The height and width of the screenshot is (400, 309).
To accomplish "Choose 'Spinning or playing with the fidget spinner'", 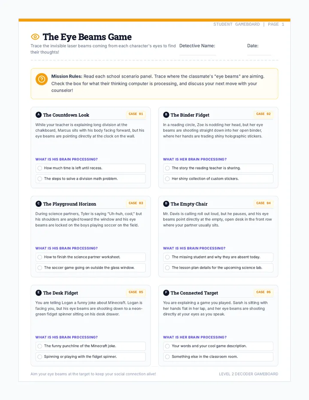I will click(91, 357).
